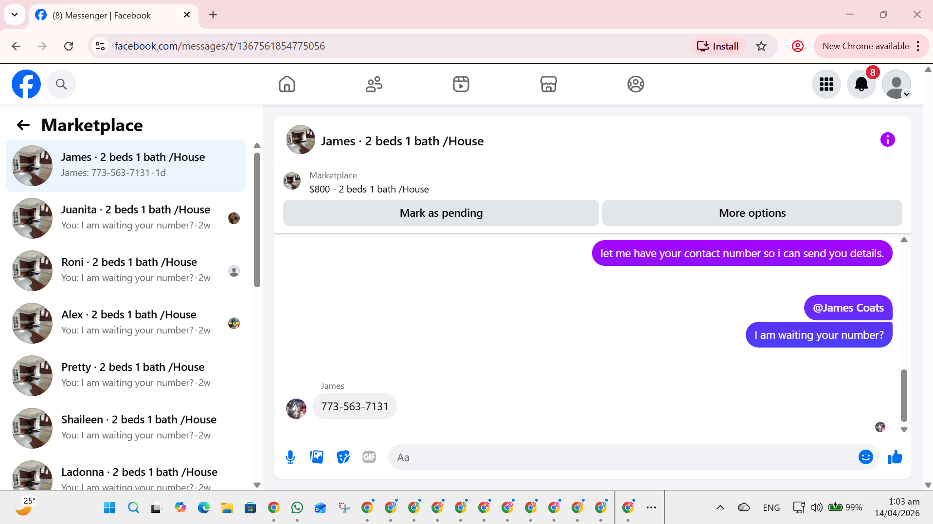
Task: Open WhatsApp from the taskbar
Action: [297, 507]
